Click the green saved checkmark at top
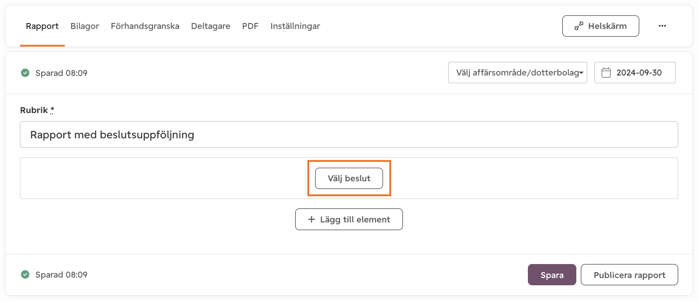Viewport: 699px width, 302px height. [25, 73]
